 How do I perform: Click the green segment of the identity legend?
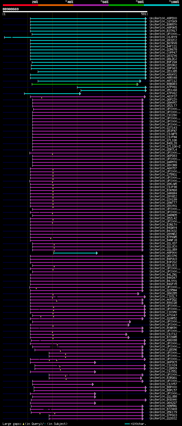pyautogui.click(x=126, y=5)
